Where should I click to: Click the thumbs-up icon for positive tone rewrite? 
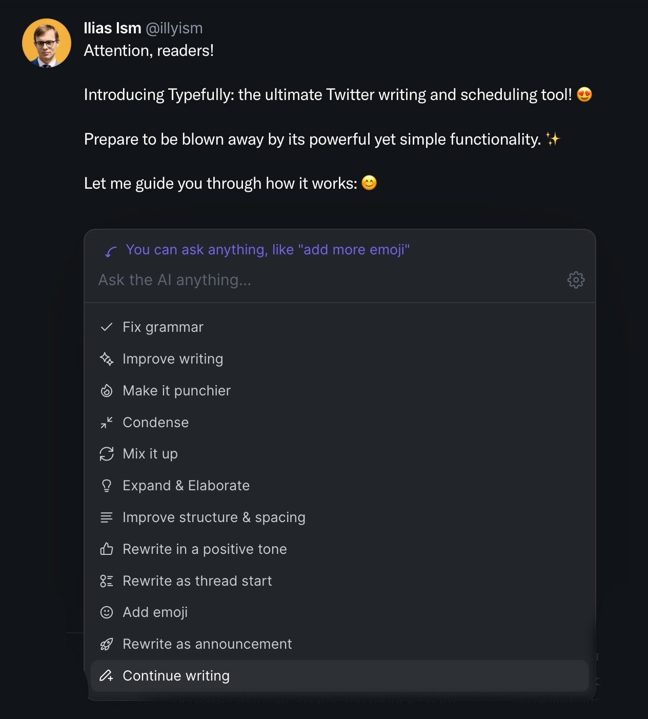(x=107, y=549)
